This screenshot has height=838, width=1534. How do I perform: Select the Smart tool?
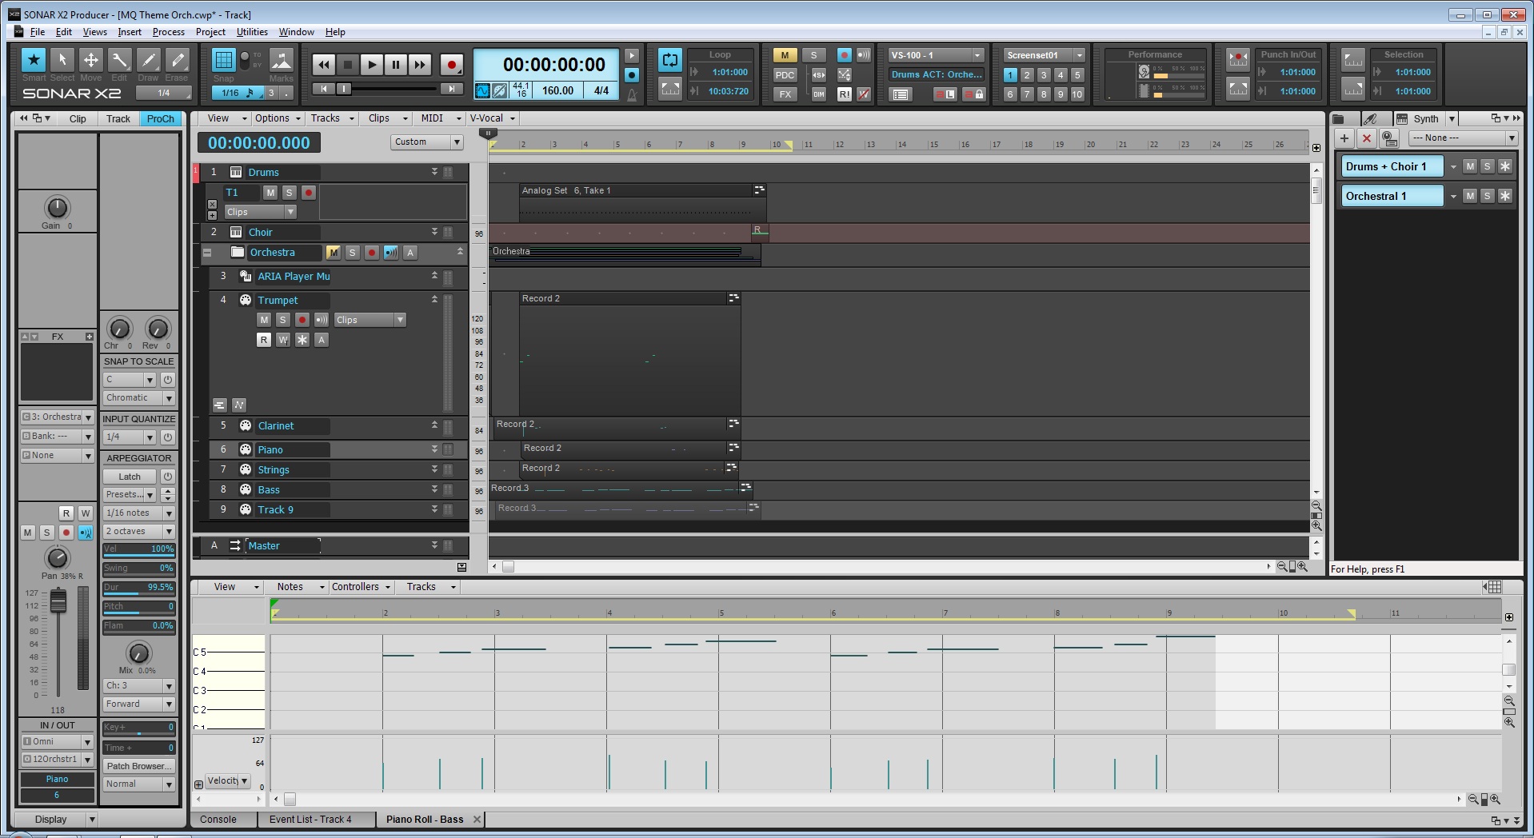(x=34, y=59)
